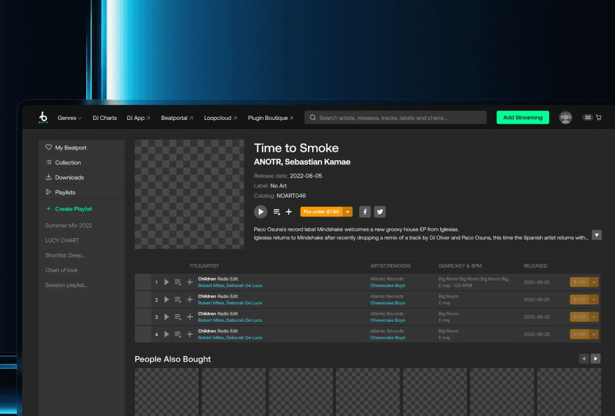615x416 pixels.
Task: Open the Pre order format dropdown arrow
Action: [x=347, y=212]
